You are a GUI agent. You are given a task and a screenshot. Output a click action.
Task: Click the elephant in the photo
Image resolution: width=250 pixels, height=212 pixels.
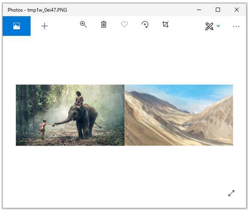(87, 119)
